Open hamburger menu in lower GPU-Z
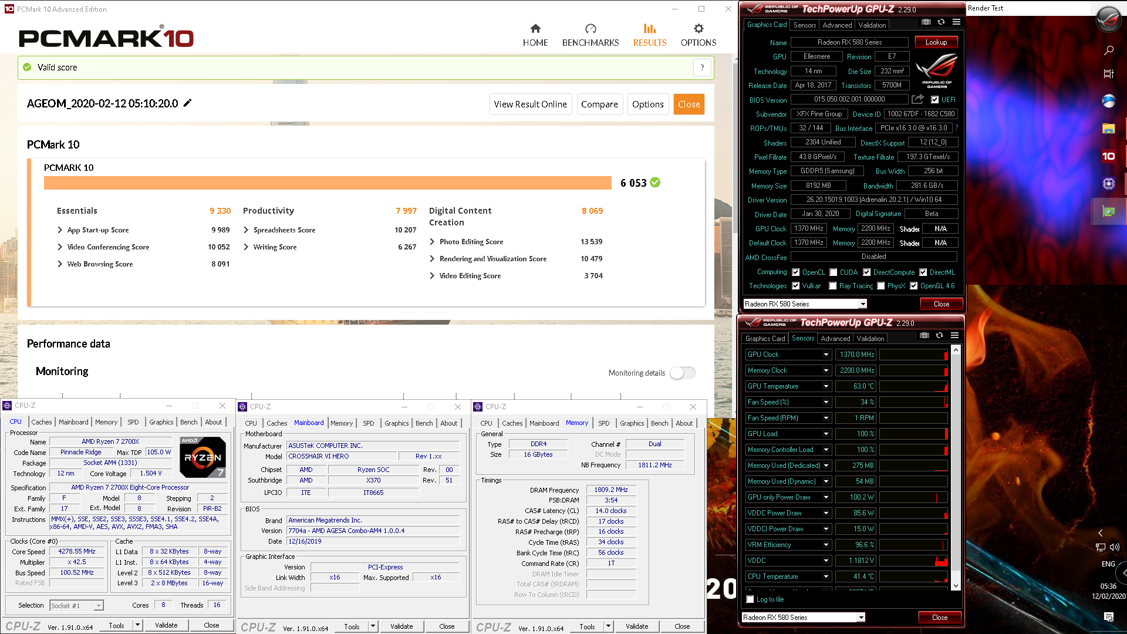1127x634 pixels. [954, 335]
